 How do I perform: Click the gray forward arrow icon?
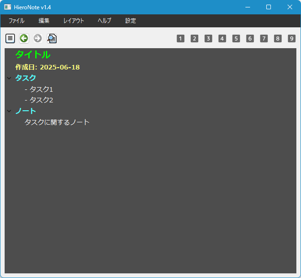tap(38, 38)
